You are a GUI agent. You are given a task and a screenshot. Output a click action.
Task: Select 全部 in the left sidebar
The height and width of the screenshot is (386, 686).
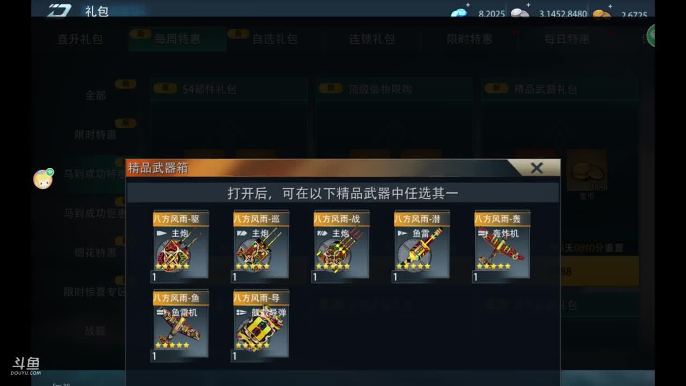click(95, 95)
